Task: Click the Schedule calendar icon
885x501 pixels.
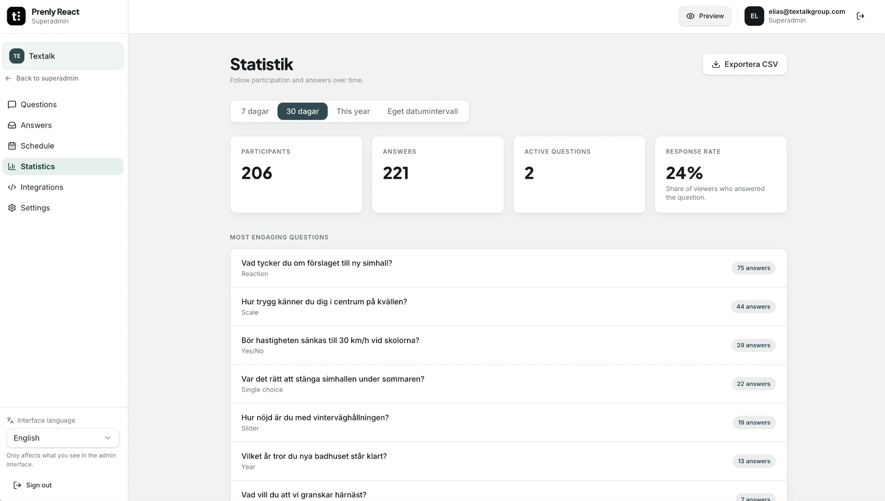Action: [12, 146]
